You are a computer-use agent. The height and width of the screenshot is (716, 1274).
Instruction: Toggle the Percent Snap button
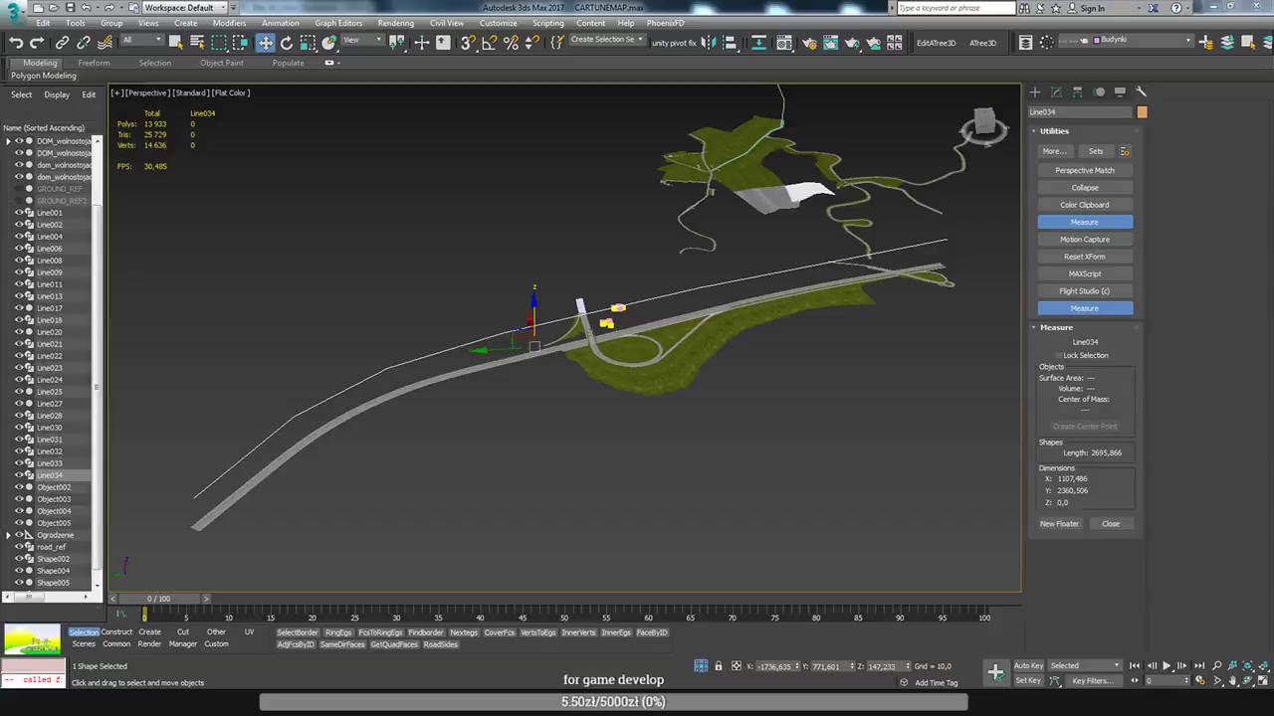click(511, 43)
